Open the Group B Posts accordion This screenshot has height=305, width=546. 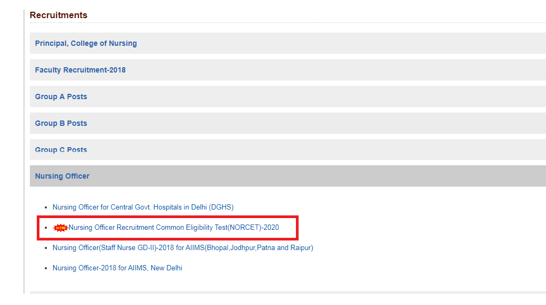(287, 123)
